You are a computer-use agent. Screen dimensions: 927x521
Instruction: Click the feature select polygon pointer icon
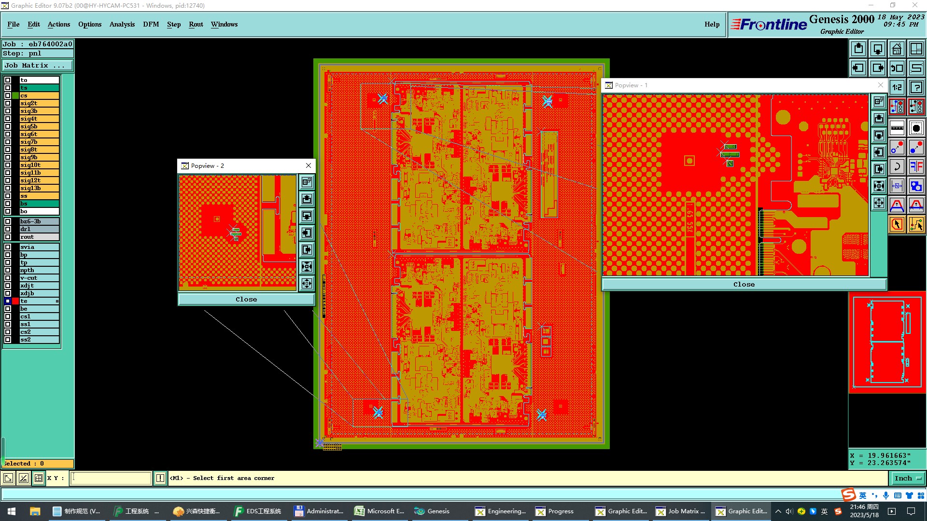click(897, 224)
